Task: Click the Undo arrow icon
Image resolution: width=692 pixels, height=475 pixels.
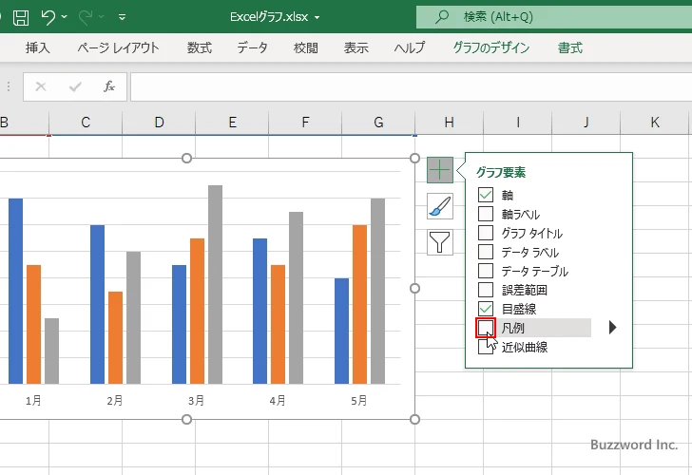Action: [48, 17]
